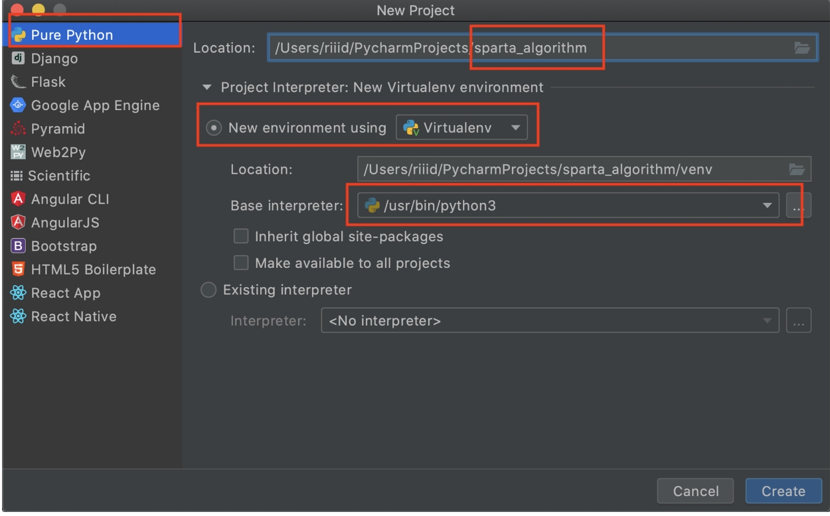The height and width of the screenshot is (516, 830).
Task: Open the Virtualenv environment type dropdown
Action: [x=461, y=128]
